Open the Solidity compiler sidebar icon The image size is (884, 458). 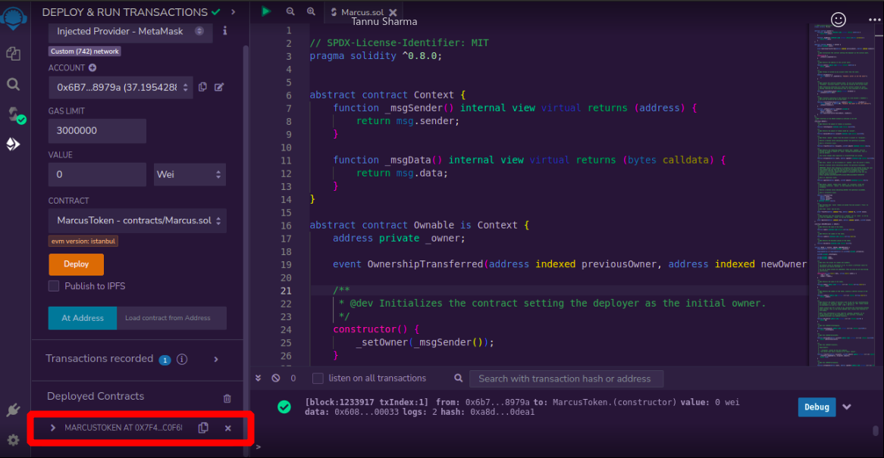[14, 114]
